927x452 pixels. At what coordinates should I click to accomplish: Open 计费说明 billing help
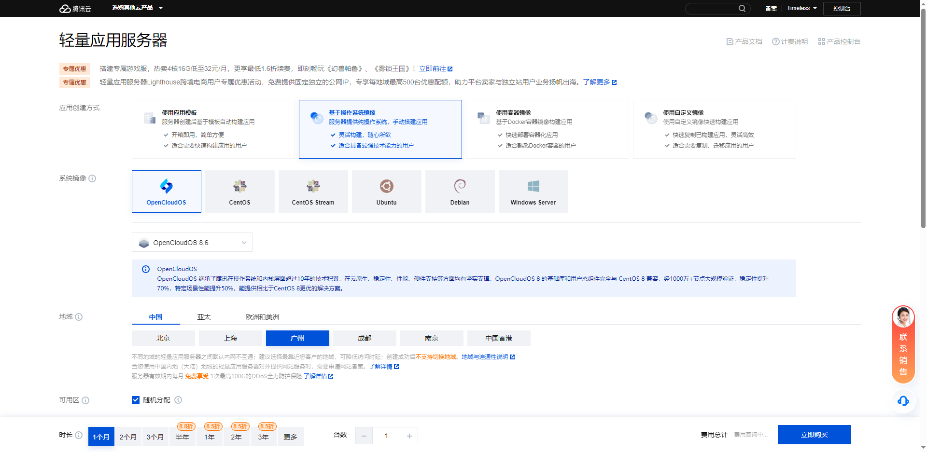tap(790, 41)
